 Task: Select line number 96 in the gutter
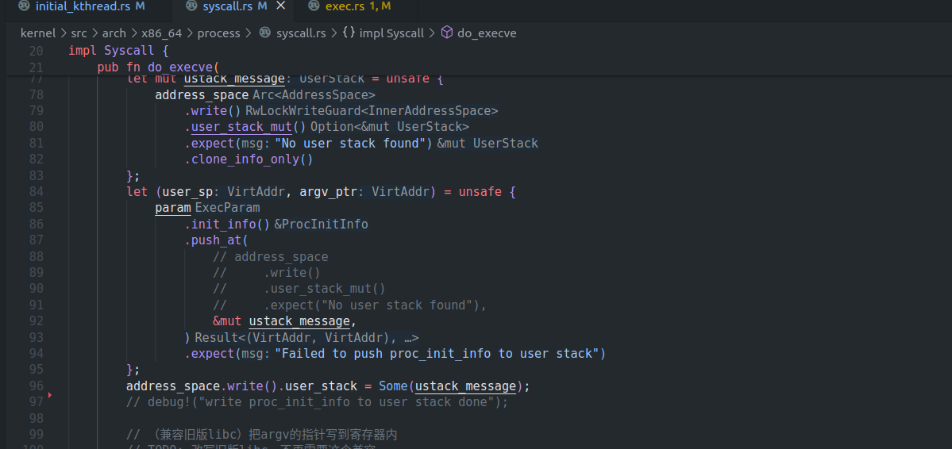(36, 386)
